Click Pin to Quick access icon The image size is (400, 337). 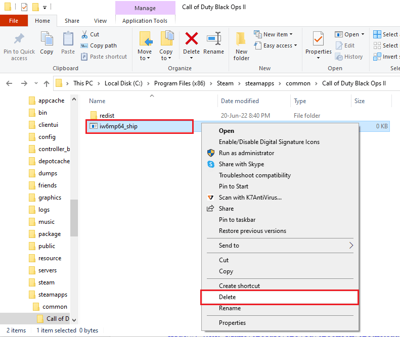coord(19,39)
